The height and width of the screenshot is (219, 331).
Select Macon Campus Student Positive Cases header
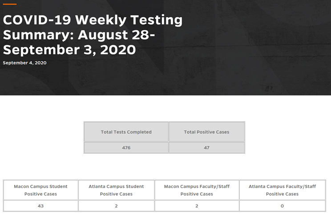[41, 190]
